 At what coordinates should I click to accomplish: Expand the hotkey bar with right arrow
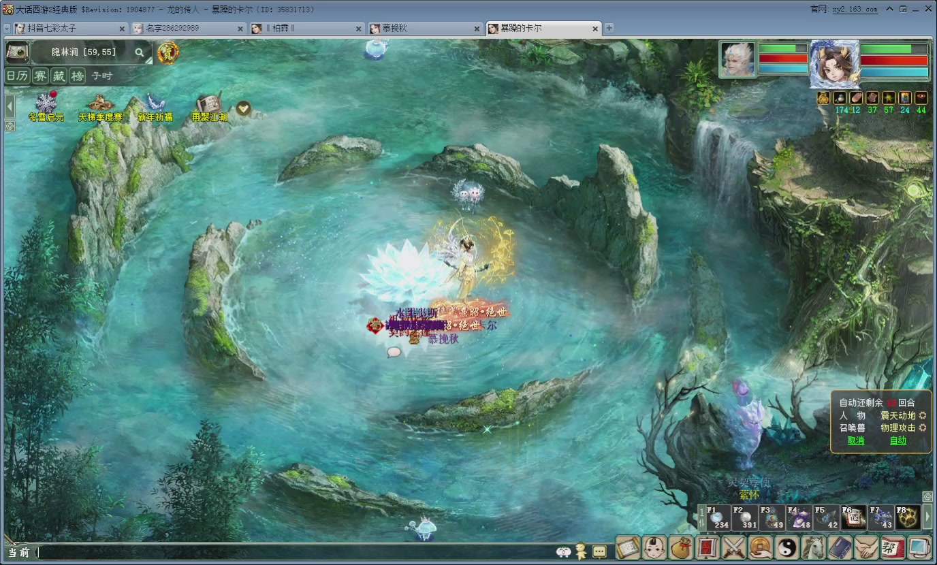[927, 517]
